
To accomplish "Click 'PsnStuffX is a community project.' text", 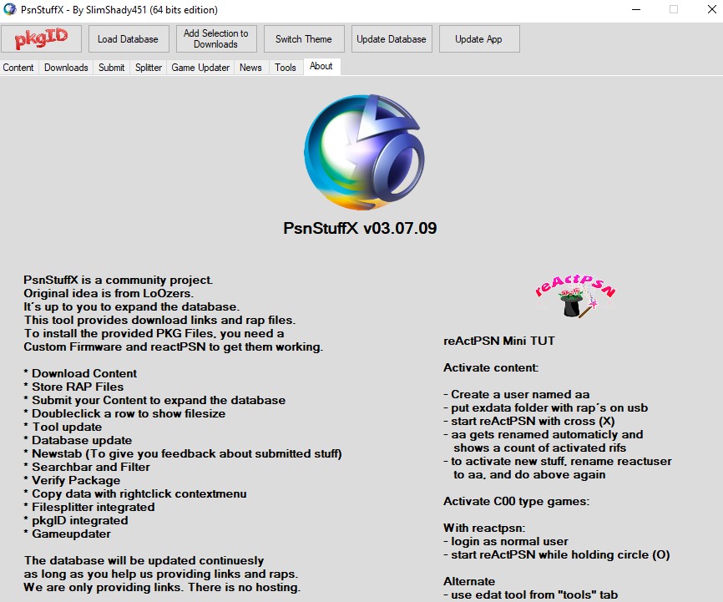I will click(118, 280).
